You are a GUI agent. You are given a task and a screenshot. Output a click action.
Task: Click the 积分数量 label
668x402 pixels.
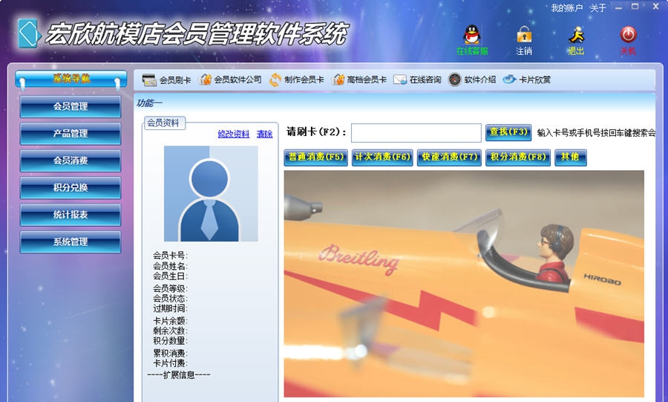click(170, 341)
